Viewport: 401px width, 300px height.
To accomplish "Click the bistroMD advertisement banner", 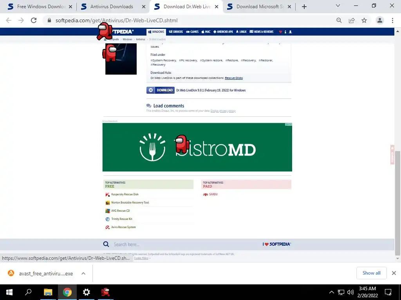I will (x=197, y=147).
